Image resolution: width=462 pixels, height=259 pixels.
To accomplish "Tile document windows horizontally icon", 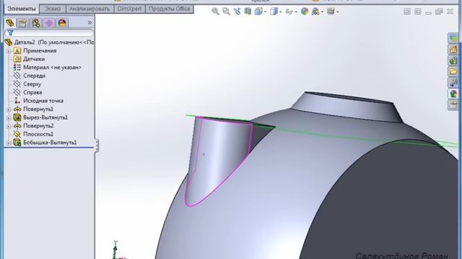I will tap(407, 12).
